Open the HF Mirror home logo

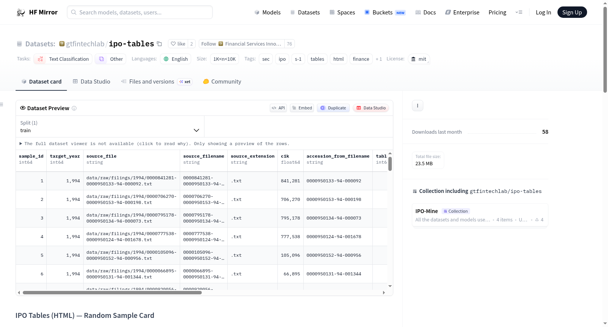click(37, 12)
